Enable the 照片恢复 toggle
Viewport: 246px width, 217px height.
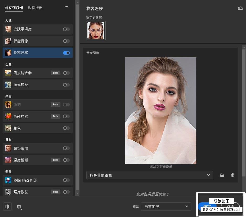tap(66, 192)
